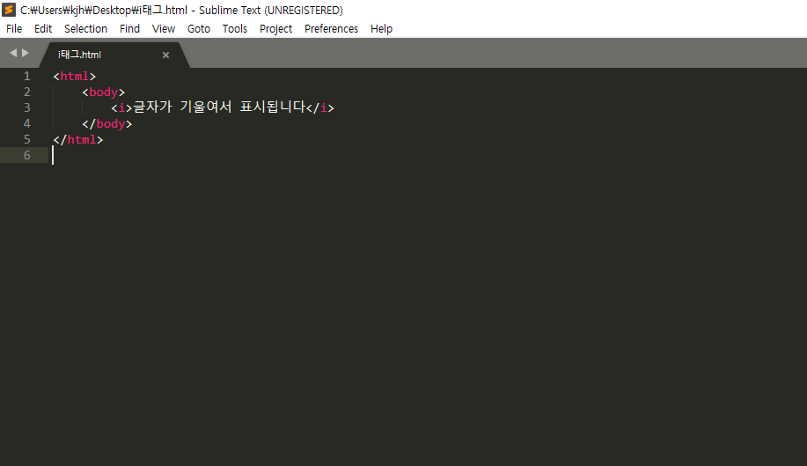The image size is (807, 466).
Task: Open the Project menu
Action: [x=275, y=29]
